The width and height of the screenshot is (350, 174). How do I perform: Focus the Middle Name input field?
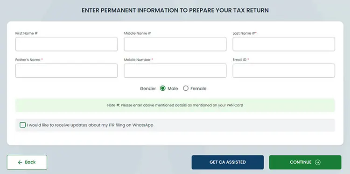point(175,44)
